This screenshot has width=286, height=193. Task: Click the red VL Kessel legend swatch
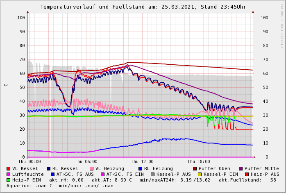(9, 168)
